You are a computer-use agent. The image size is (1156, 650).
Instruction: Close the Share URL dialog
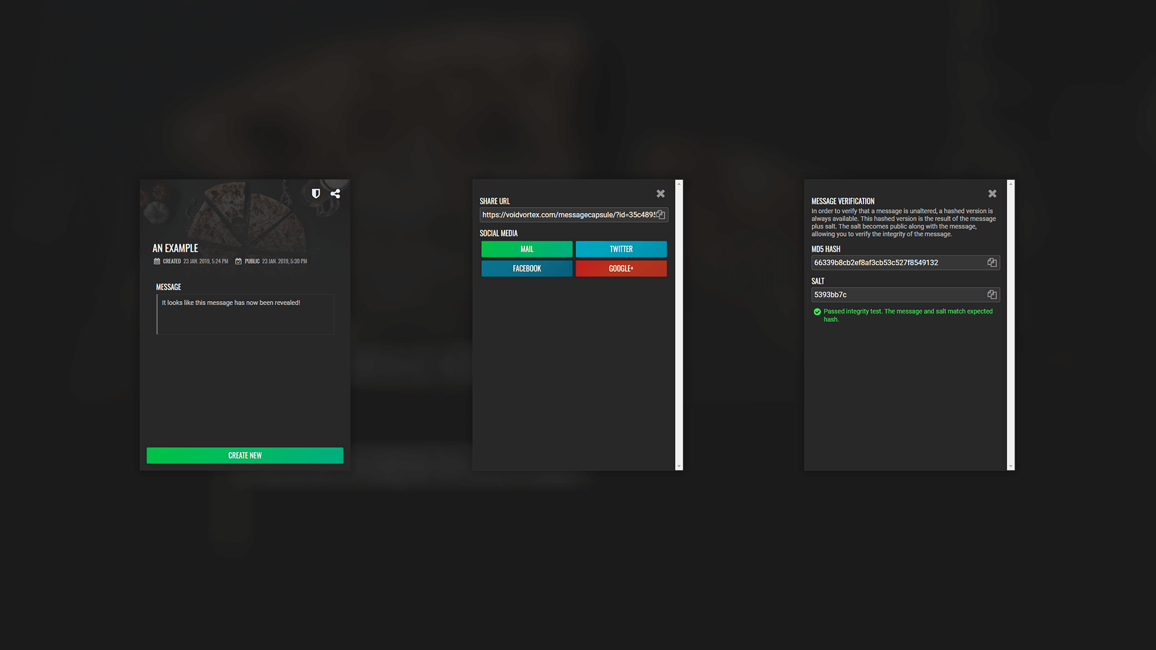tap(660, 193)
